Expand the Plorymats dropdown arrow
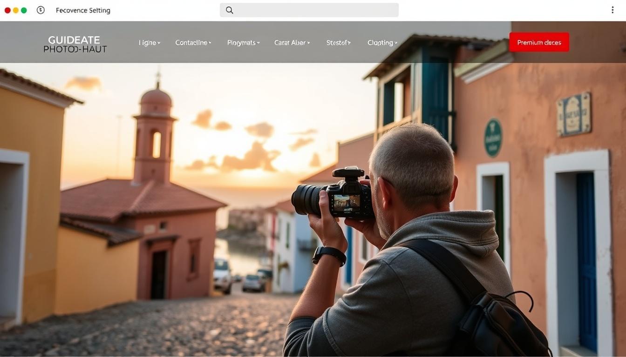The image size is (626, 357). [x=258, y=43]
